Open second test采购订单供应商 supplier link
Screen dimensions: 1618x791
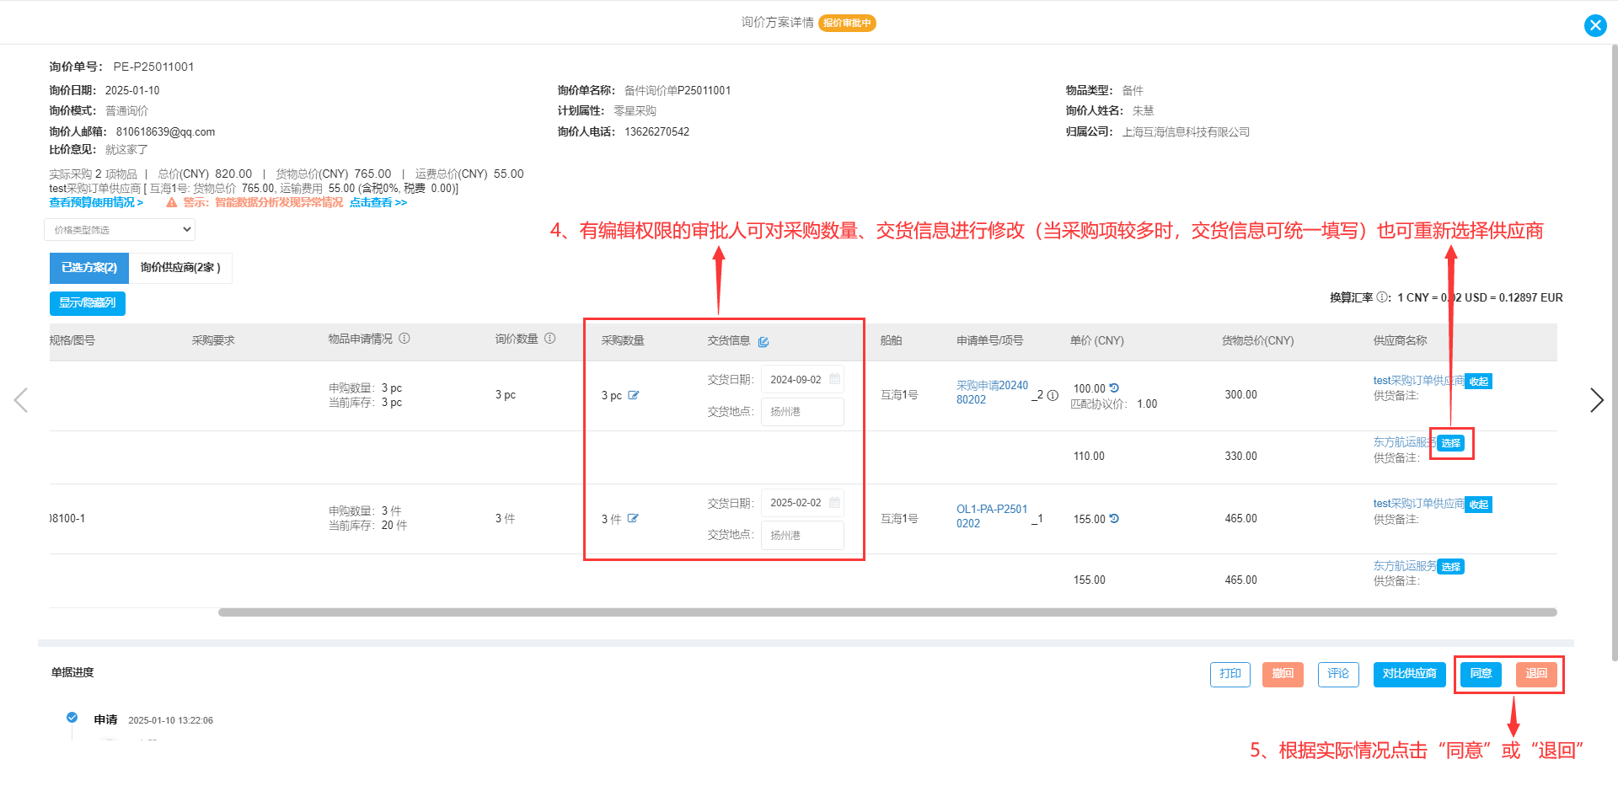[1418, 504]
